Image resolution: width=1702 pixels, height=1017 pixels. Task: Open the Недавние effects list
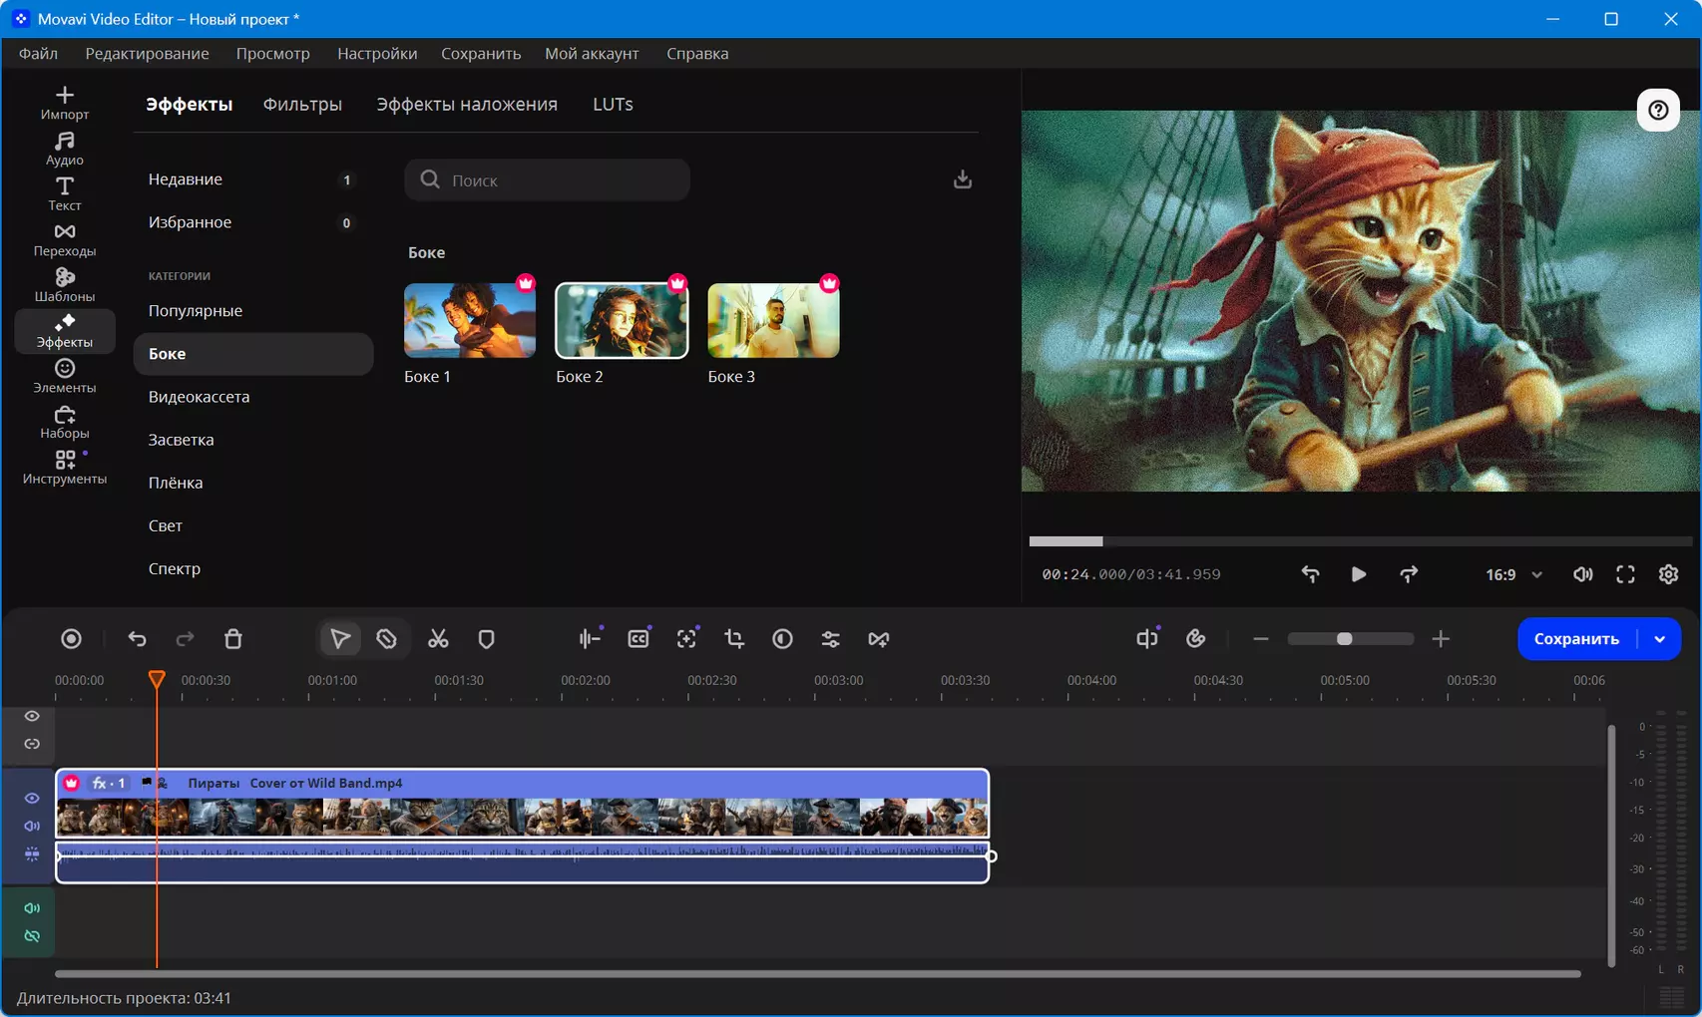coord(253,179)
